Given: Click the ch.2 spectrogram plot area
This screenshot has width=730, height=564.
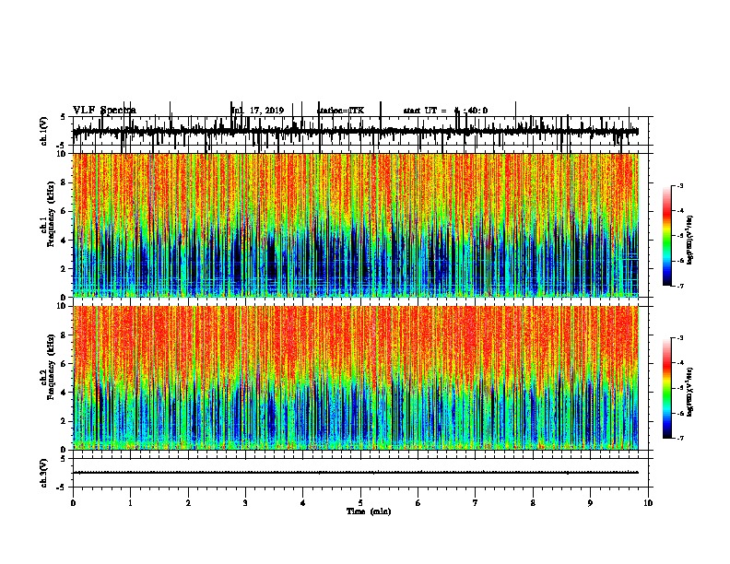Looking at the screenshot, I should (356, 378).
